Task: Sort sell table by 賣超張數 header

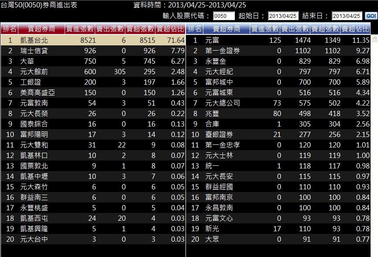Action: click(x=325, y=29)
